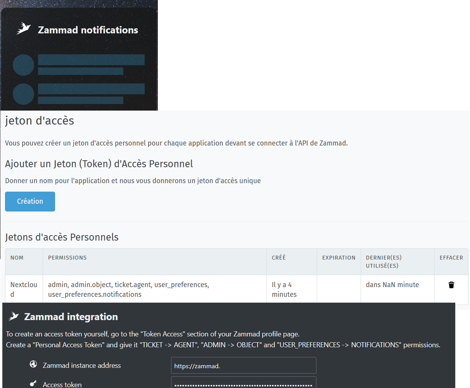Click the blue Création button

coord(30,201)
